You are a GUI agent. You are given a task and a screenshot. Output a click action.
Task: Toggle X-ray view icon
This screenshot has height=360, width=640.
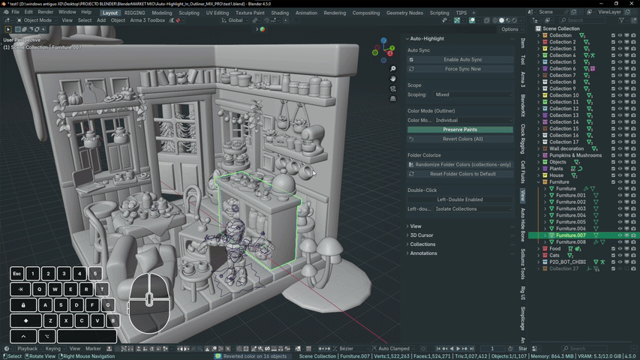(x=487, y=20)
